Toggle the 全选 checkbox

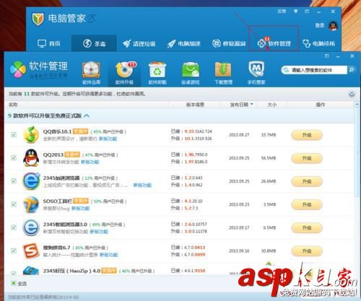click(x=14, y=283)
